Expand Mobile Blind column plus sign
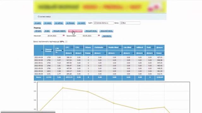Screen dimensions: 202x113 click(120, 47)
